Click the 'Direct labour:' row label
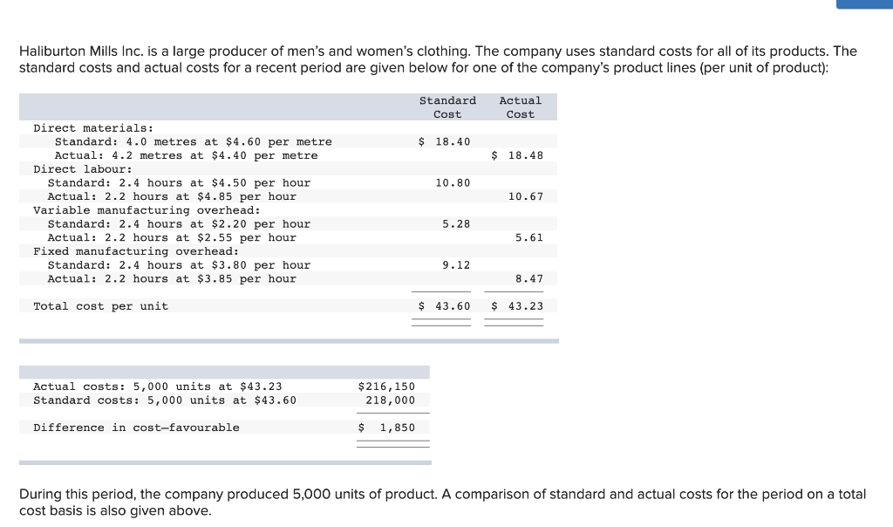This screenshot has width=893, height=527. tap(83, 169)
